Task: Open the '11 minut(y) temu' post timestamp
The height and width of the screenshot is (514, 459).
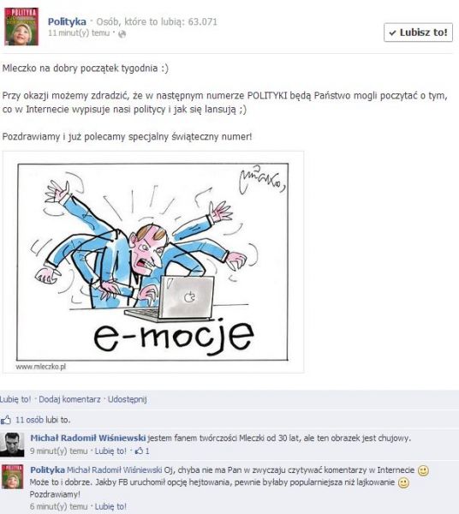Action: [79, 33]
